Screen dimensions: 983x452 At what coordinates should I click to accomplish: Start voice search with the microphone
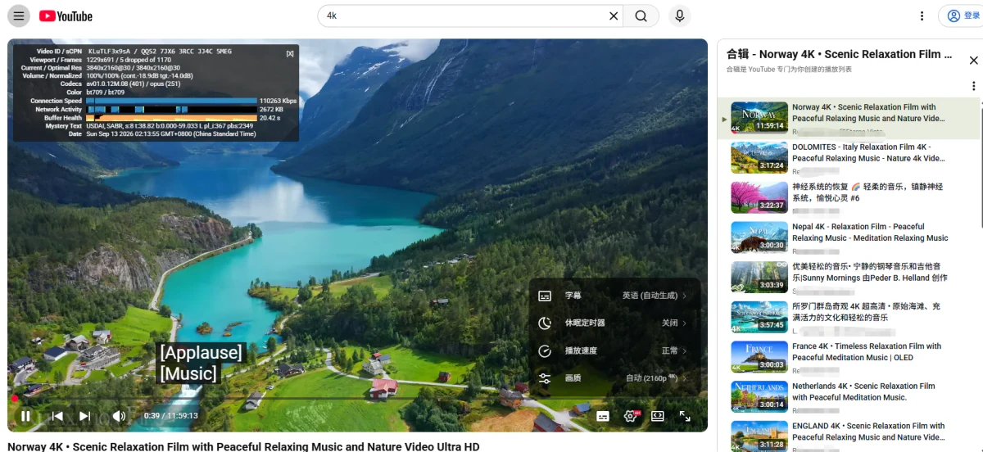click(x=679, y=16)
